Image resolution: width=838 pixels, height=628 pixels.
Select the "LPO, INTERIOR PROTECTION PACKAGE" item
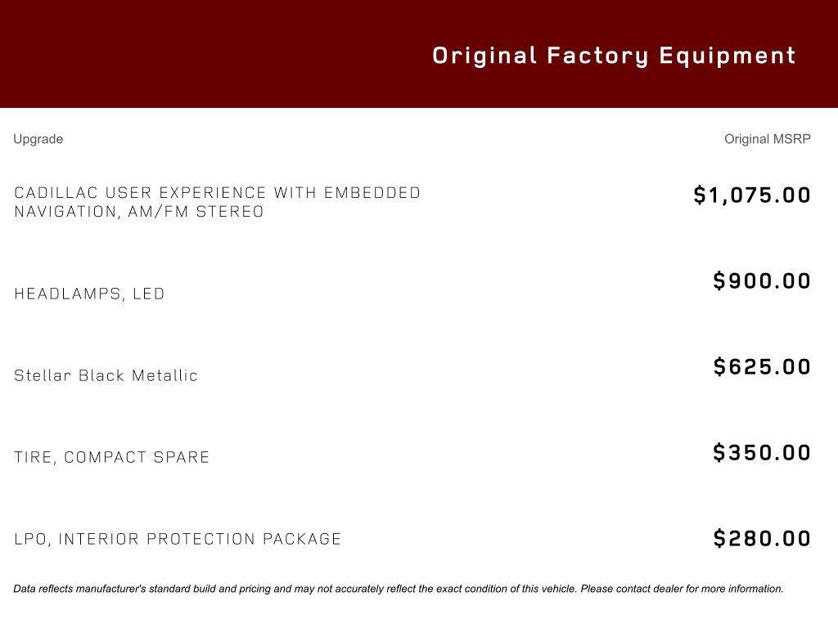[x=178, y=539]
